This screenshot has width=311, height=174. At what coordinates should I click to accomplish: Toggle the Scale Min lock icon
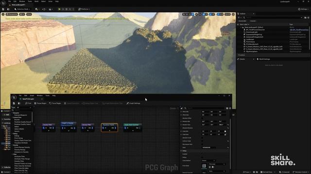(225, 131)
